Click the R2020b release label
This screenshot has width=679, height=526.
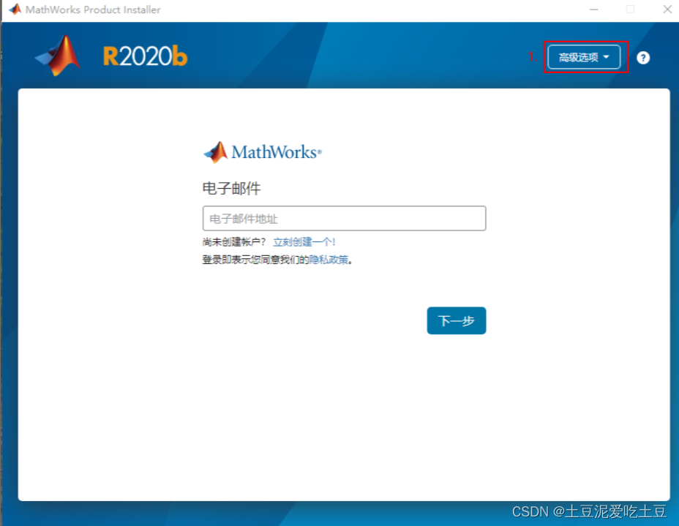click(145, 56)
